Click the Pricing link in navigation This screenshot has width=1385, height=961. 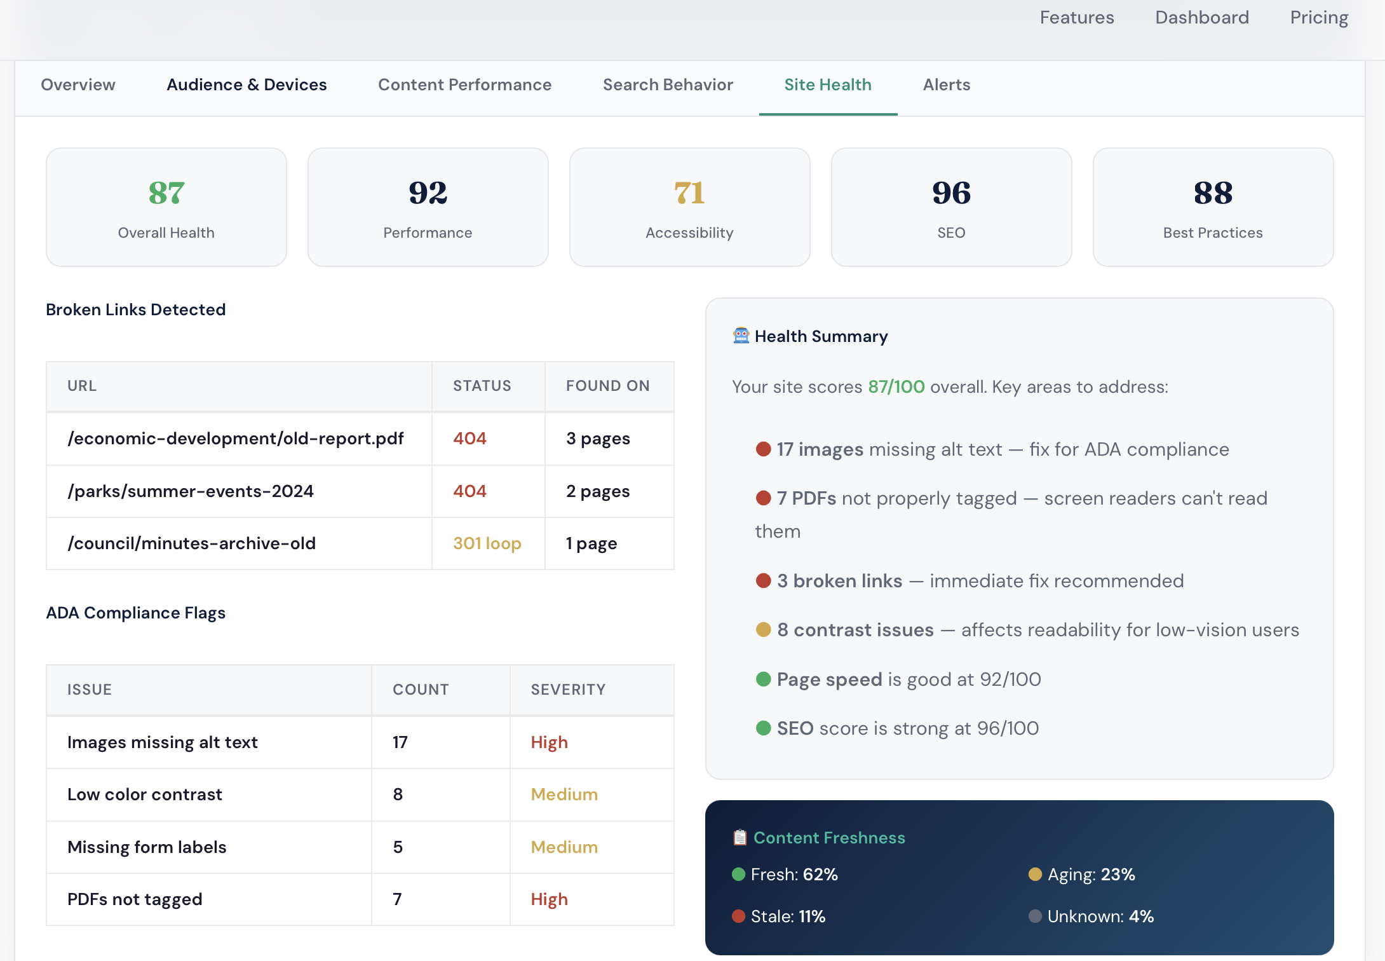click(1318, 18)
